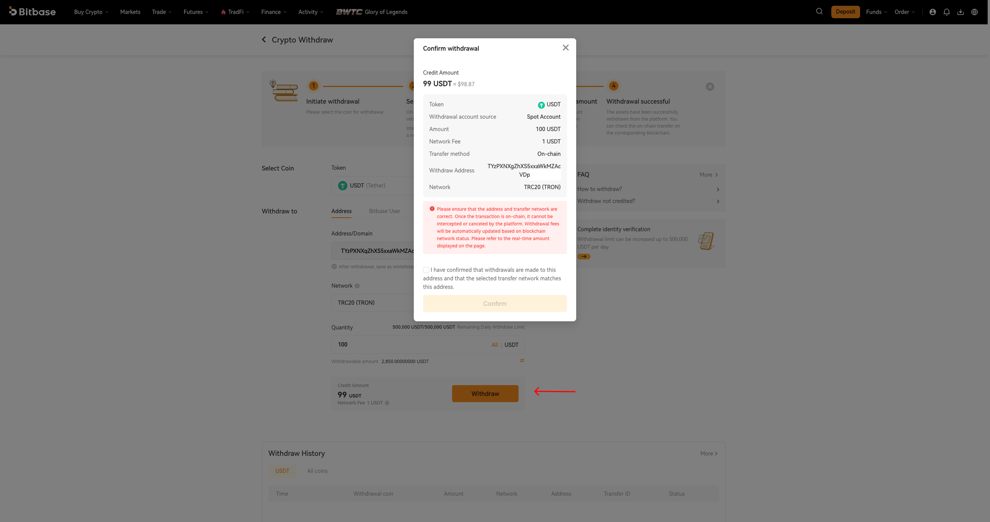Expand the Activity dropdown menu

pyautogui.click(x=311, y=12)
